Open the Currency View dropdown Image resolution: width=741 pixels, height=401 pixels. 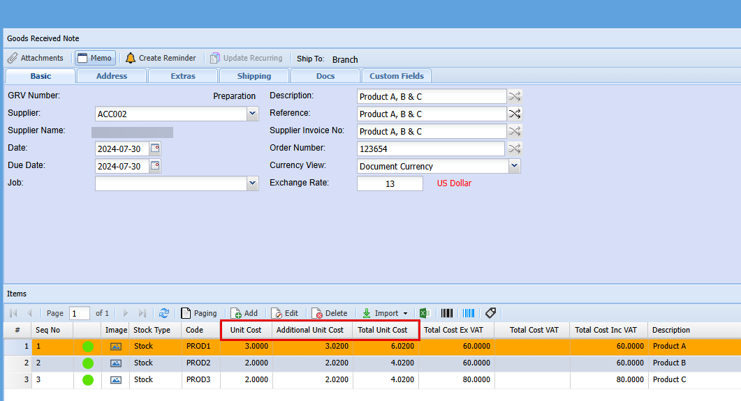[x=515, y=166]
